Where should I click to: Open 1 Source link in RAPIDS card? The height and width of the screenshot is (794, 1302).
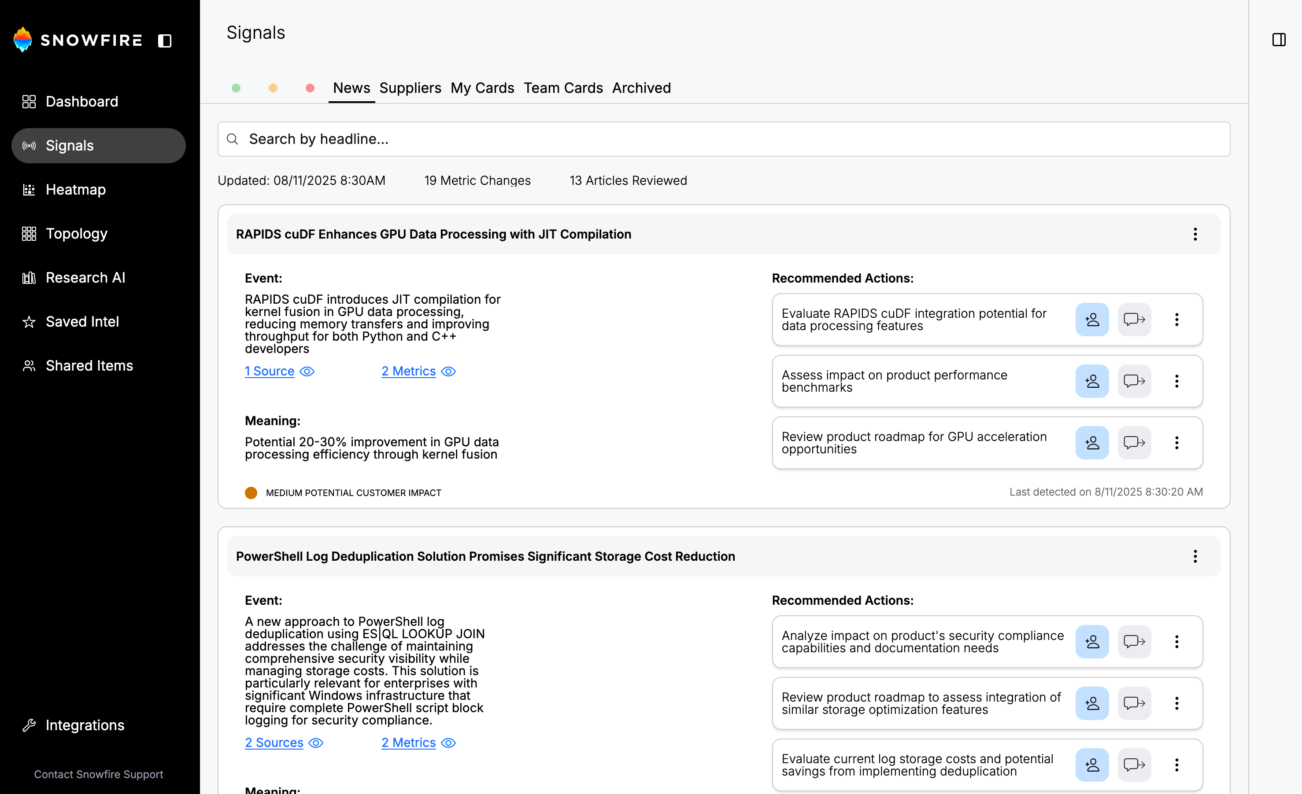(270, 371)
